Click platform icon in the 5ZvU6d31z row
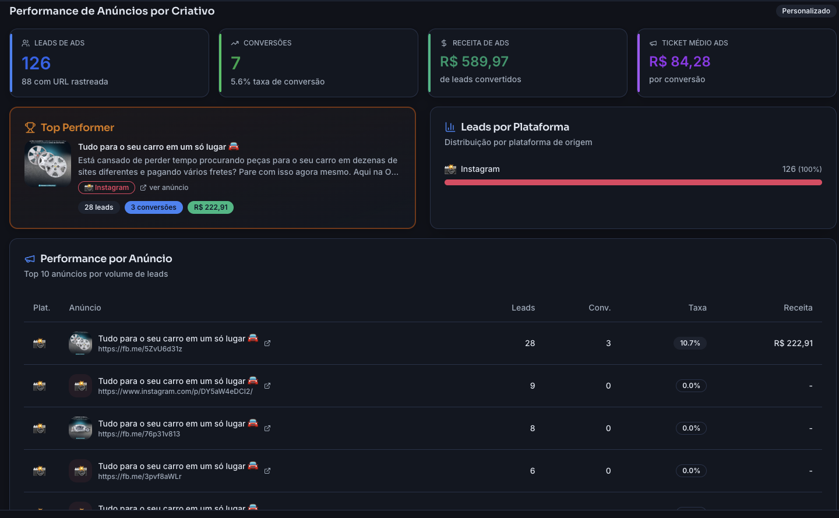 tap(39, 343)
